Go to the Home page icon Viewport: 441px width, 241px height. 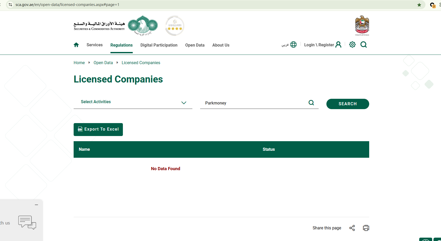[76, 45]
